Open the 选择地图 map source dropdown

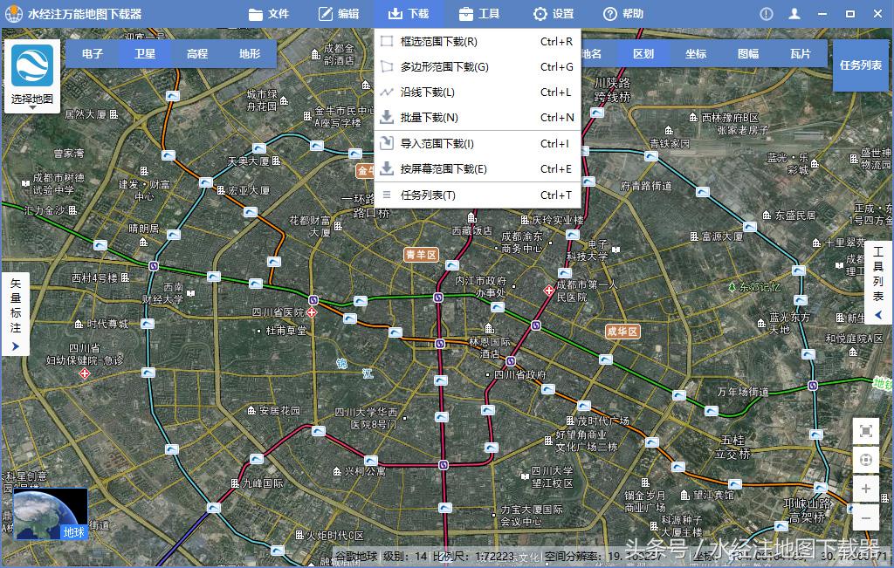[x=32, y=100]
